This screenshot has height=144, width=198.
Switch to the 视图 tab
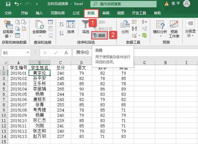point(121,13)
